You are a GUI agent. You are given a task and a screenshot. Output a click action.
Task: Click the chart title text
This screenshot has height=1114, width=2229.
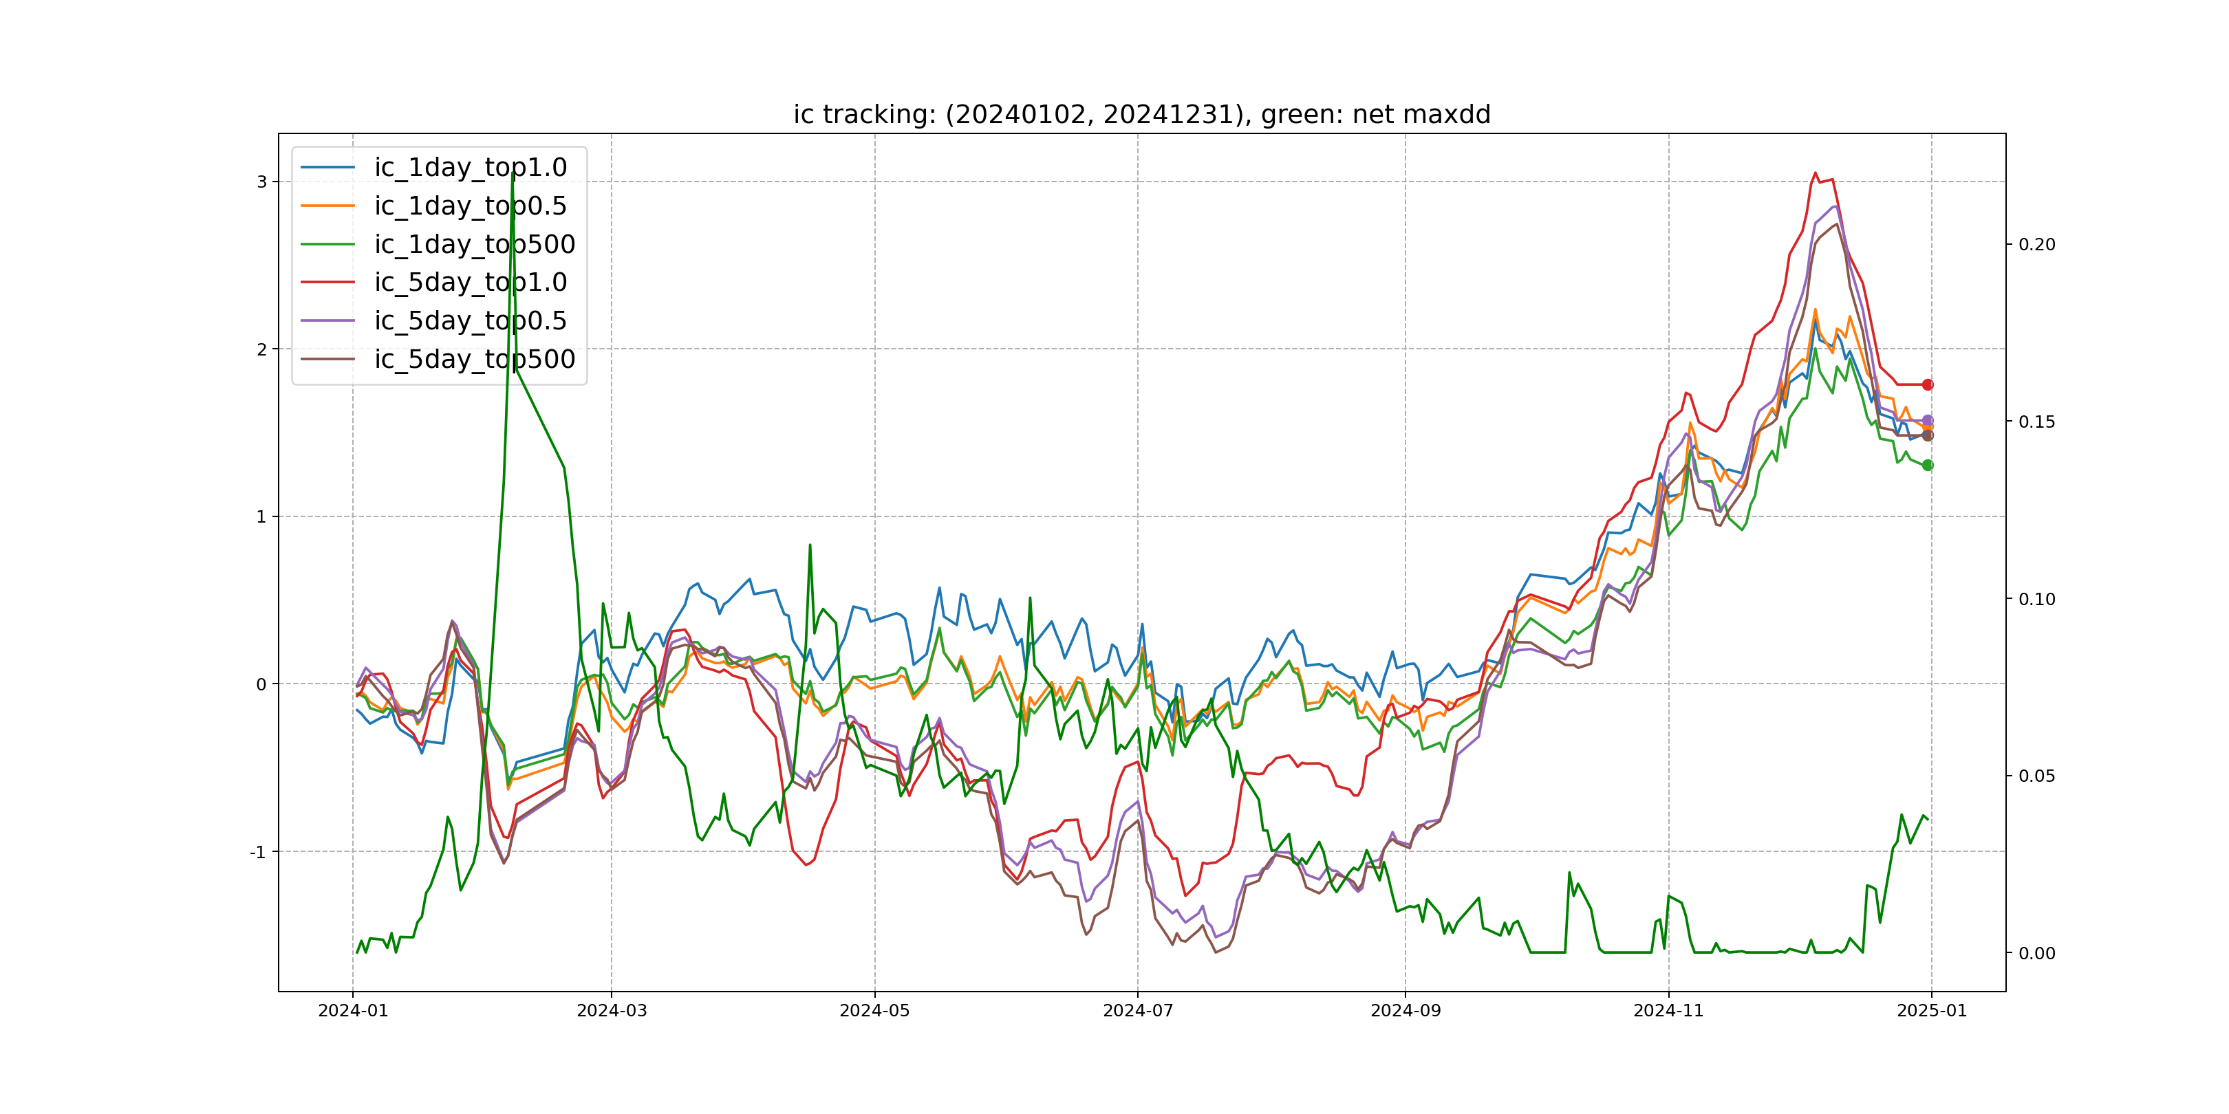tap(1141, 114)
